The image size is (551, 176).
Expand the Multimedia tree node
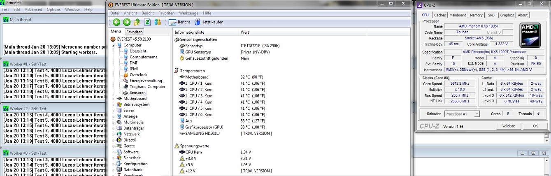(114, 123)
